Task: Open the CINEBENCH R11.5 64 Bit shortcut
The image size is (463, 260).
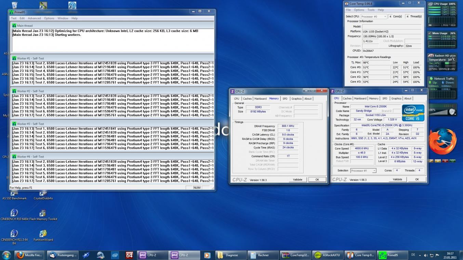Action: pyautogui.click(x=14, y=237)
